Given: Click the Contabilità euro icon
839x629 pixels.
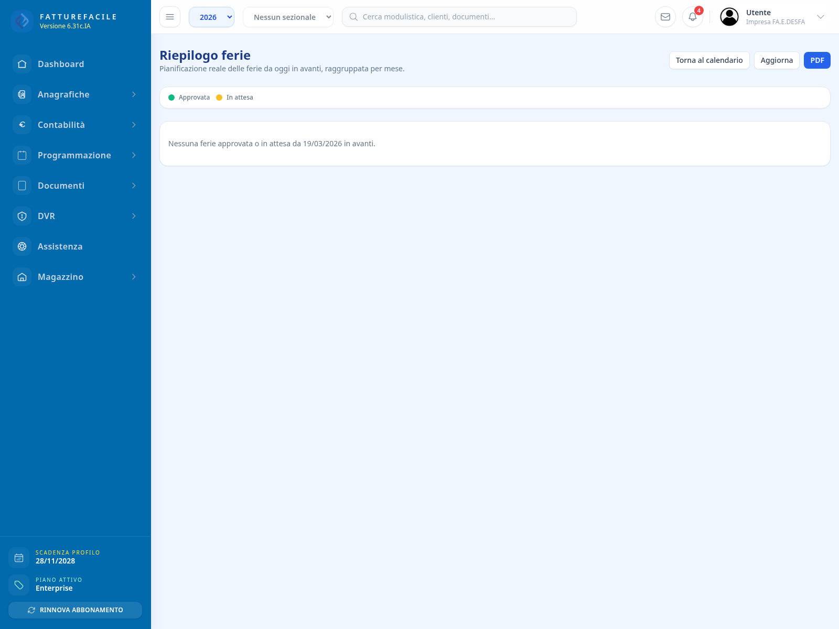Looking at the screenshot, I should (22, 125).
